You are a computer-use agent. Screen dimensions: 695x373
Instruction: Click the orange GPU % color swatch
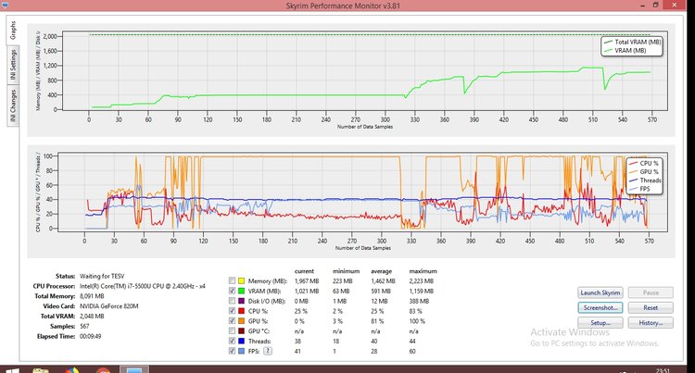(x=241, y=321)
